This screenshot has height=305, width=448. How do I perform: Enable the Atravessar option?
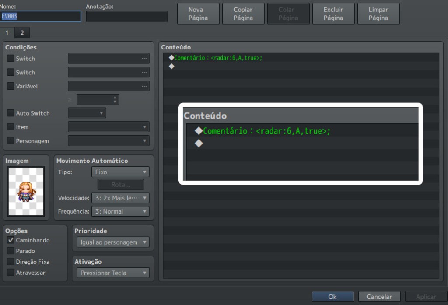click(x=10, y=273)
